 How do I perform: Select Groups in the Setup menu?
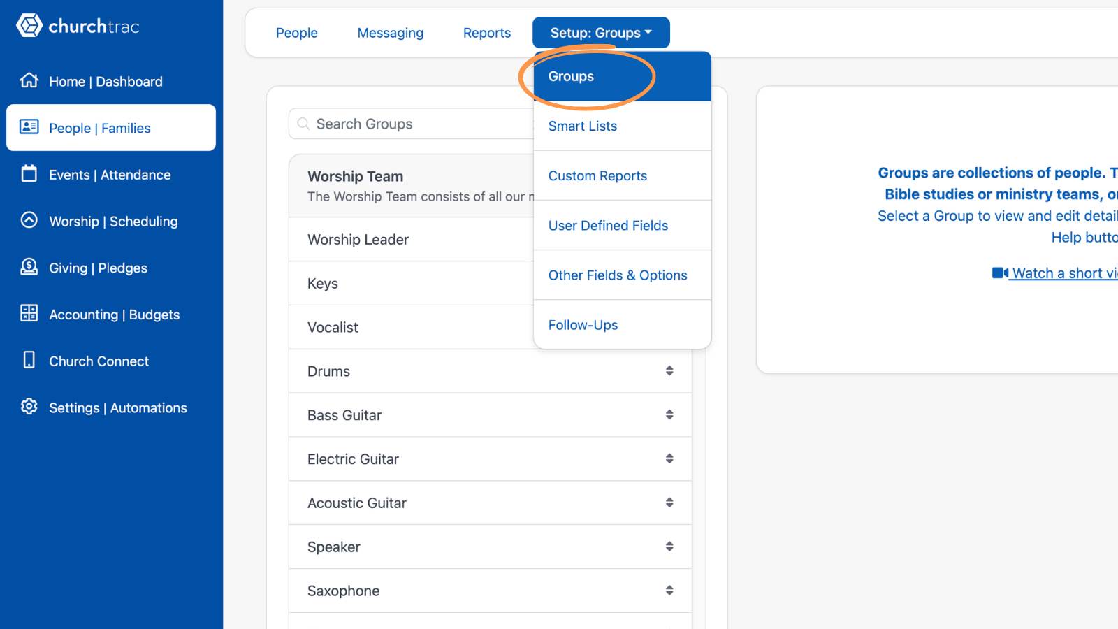[622, 76]
